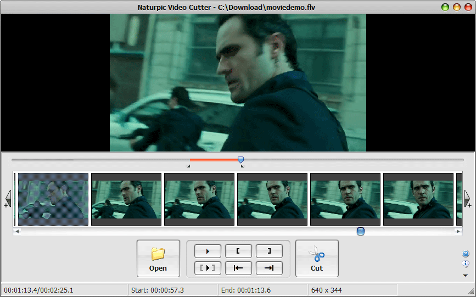Jump to selection start marker button
The image size is (476, 297).
click(238, 268)
